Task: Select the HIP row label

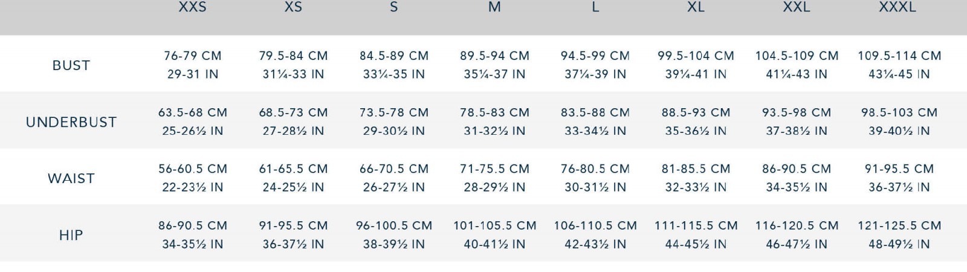Action: coord(71,235)
